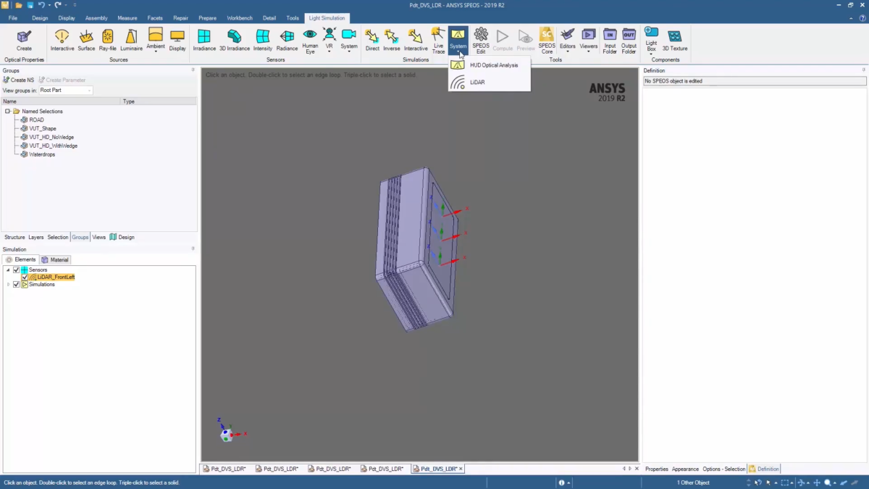Open the Layers panel tab
This screenshot has width=869, height=489.
pos(36,237)
